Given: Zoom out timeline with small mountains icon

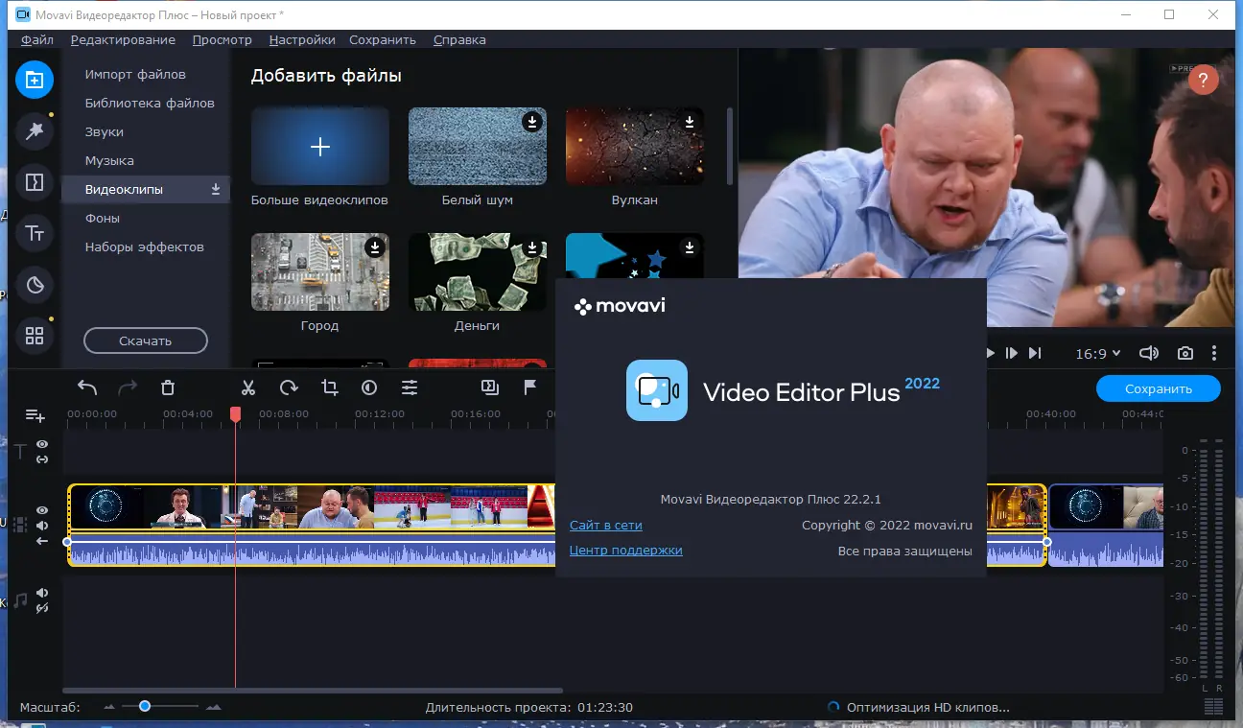Looking at the screenshot, I should [108, 707].
